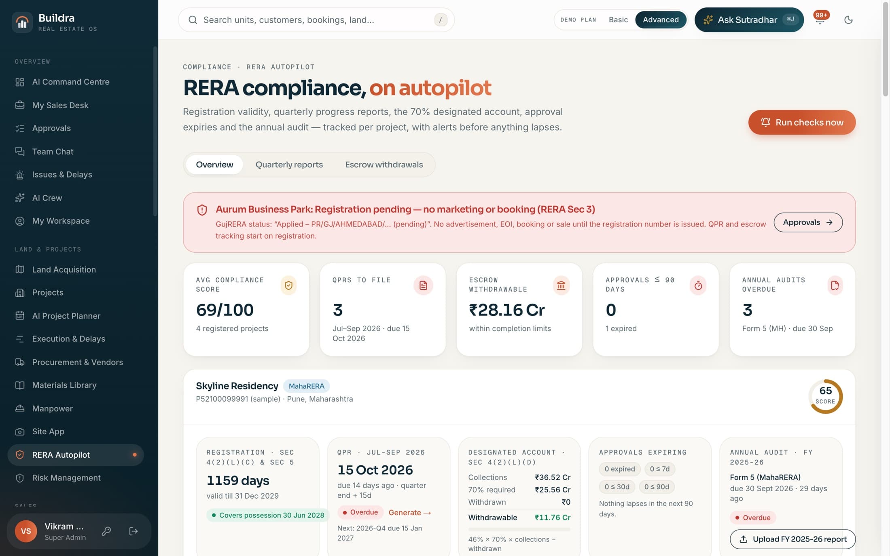Click Run checks now button
Image resolution: width=890 pixels, height=556 pixels.
pyautogui.click(x=802, y=122)
